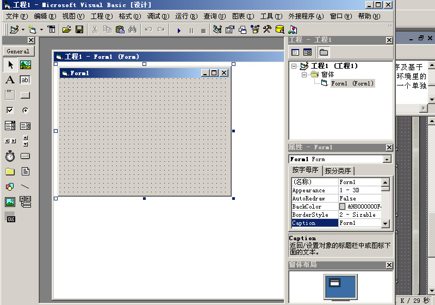Click the Save Project toolbar icon
This screenshot has width=435, height=305.
[x=79, y=29]
